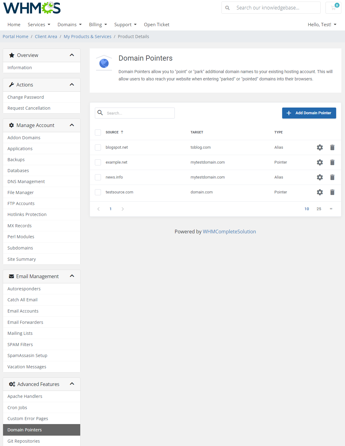Click the search magnifier in the knowledgebase bar
The width and height of the screenshot is (345, 446).
point(228,8)
